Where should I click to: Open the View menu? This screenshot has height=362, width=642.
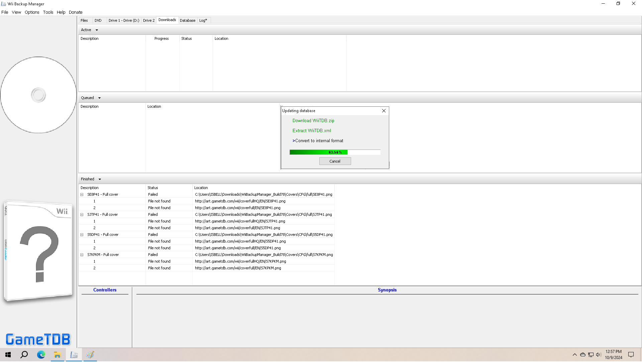16,12
